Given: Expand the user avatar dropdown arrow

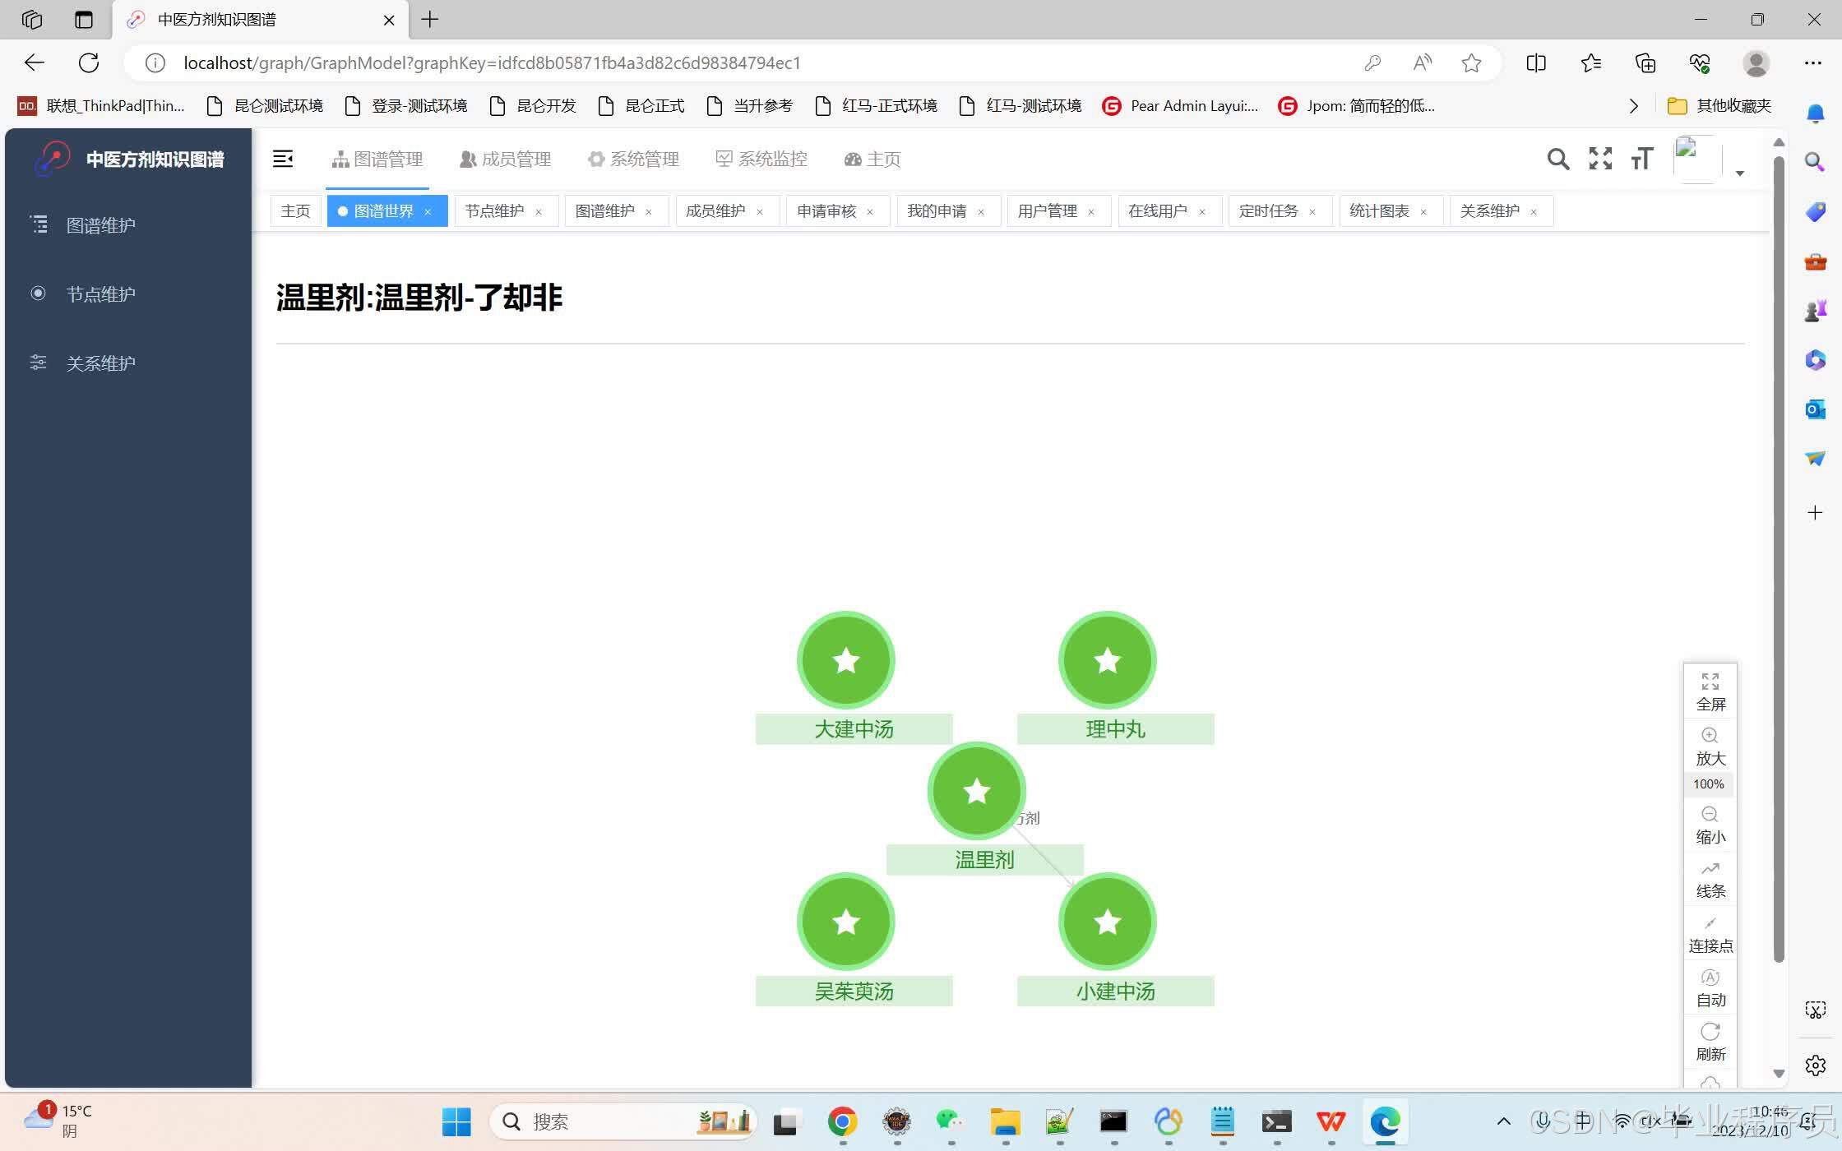Looking at the screenshot, I should (x=1740, y=173).
